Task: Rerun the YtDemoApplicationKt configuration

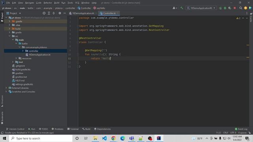Action: click(x=220, y=8)
